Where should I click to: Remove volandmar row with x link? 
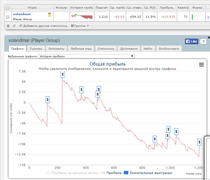tap(208, 17)
